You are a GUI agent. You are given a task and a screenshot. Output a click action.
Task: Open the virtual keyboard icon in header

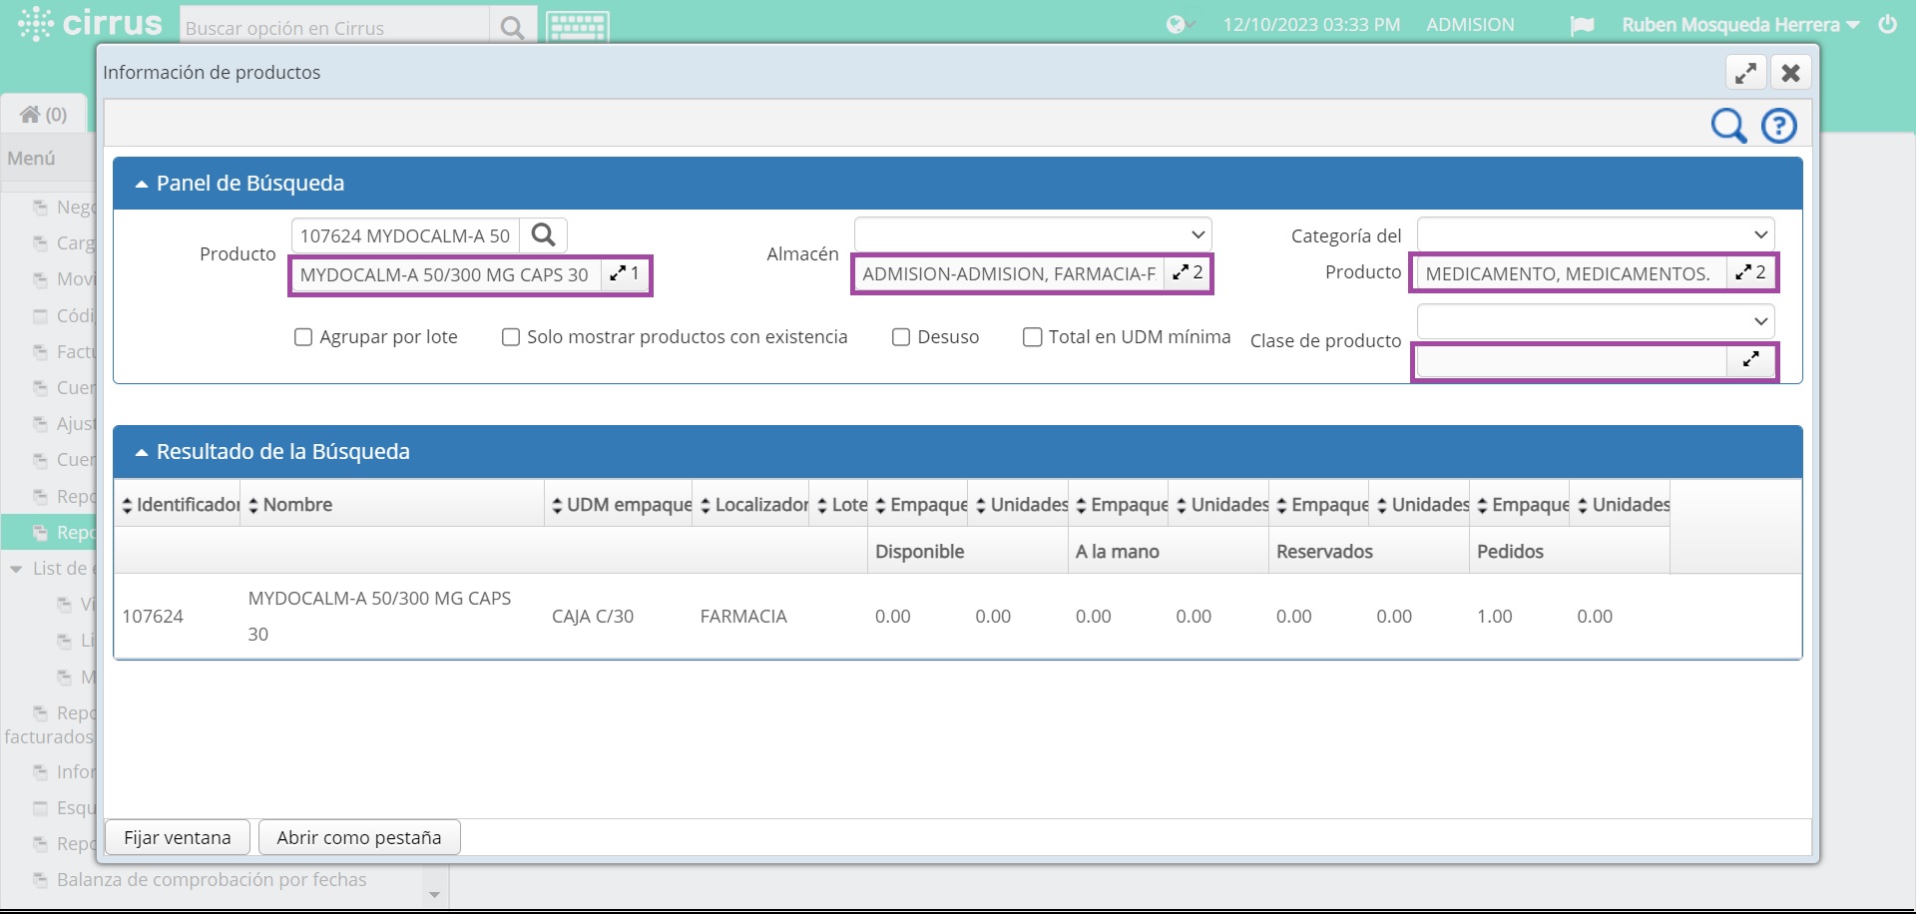coord(577,27)
